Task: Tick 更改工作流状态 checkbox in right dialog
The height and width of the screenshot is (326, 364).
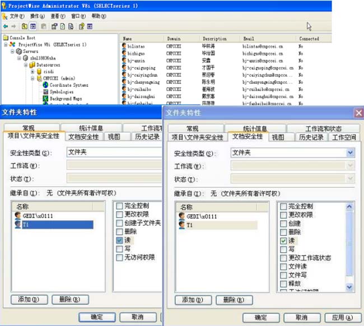Action: tap(283, 258)
